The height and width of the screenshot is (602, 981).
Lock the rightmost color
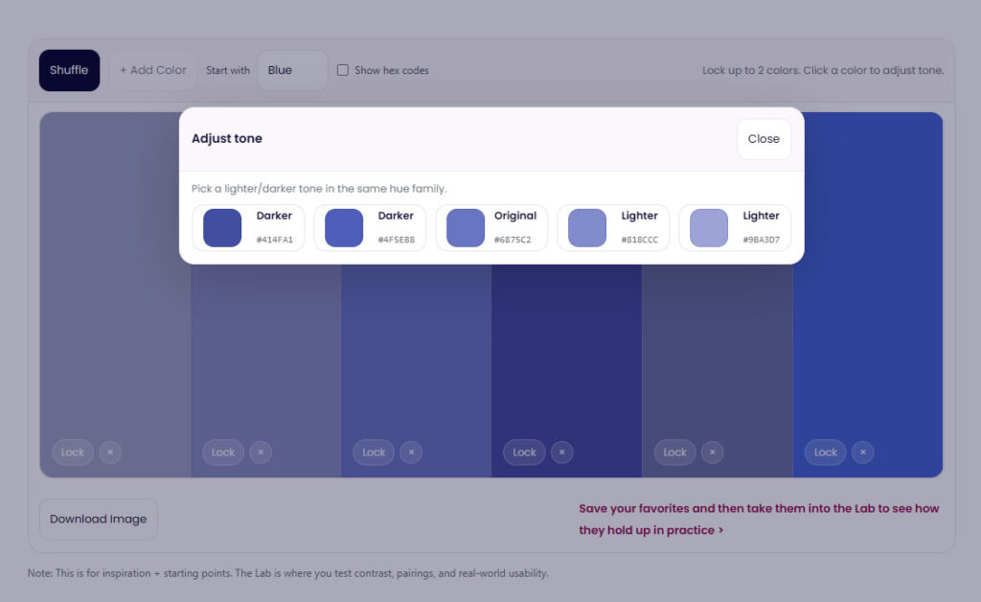point(825,451)
